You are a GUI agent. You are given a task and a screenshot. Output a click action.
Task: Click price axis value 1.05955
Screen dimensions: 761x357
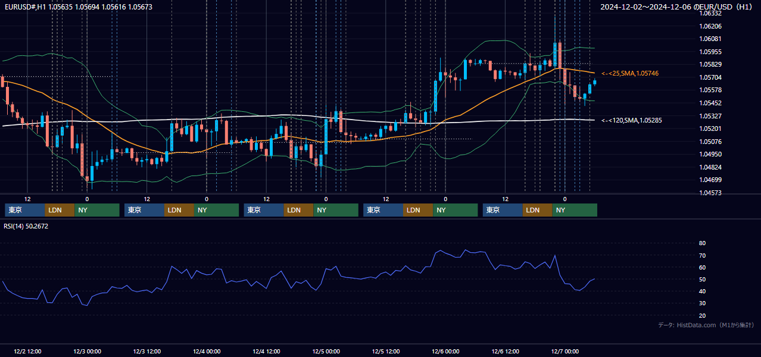tap(710, 52)
